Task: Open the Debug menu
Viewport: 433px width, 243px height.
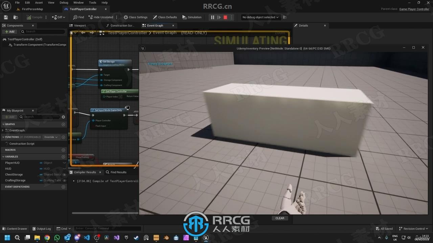Action: tap(64, 3)
